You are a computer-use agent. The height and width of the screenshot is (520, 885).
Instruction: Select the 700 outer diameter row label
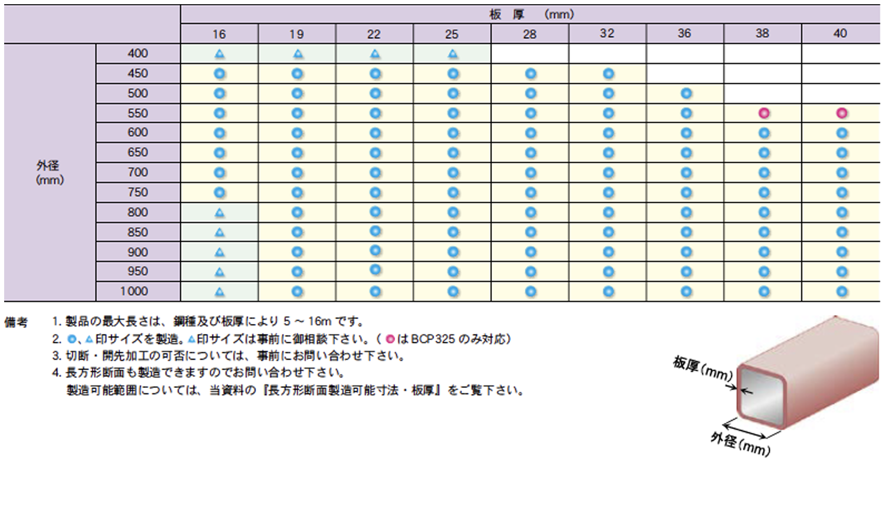(138, 172)
